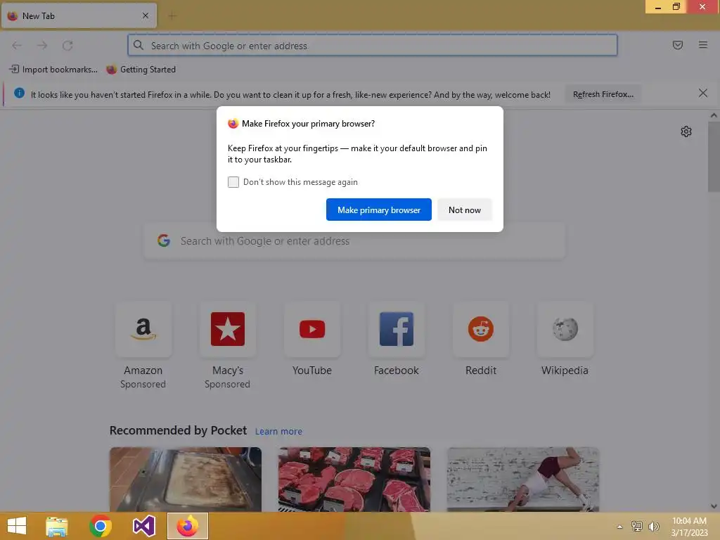Viewport: 720px width, 540px height.
Task: Open Save to Pocket icon in toolbar
Action: click(677, 45)
